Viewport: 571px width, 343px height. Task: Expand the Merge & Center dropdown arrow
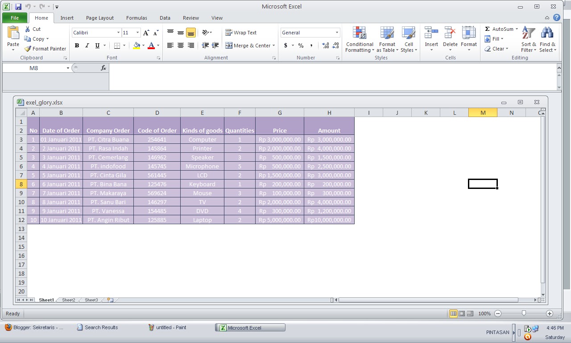tap(273, 46)
